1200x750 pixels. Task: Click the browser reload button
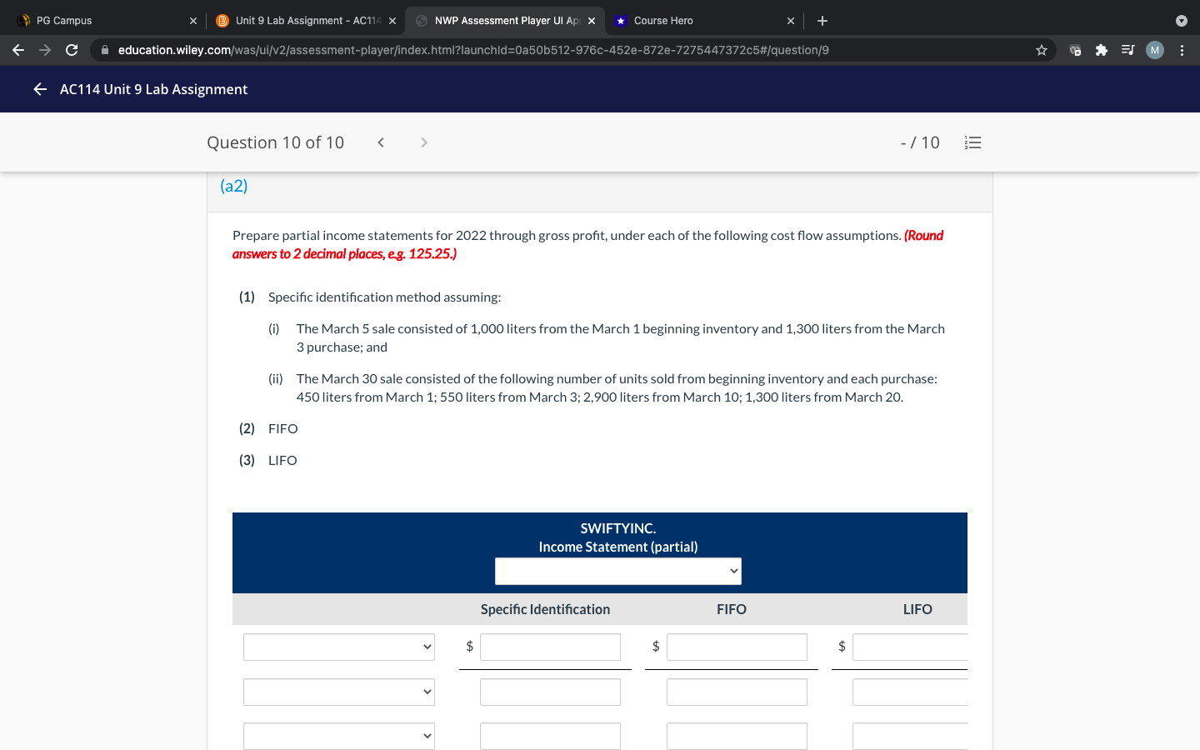click(x=72, y=50)
